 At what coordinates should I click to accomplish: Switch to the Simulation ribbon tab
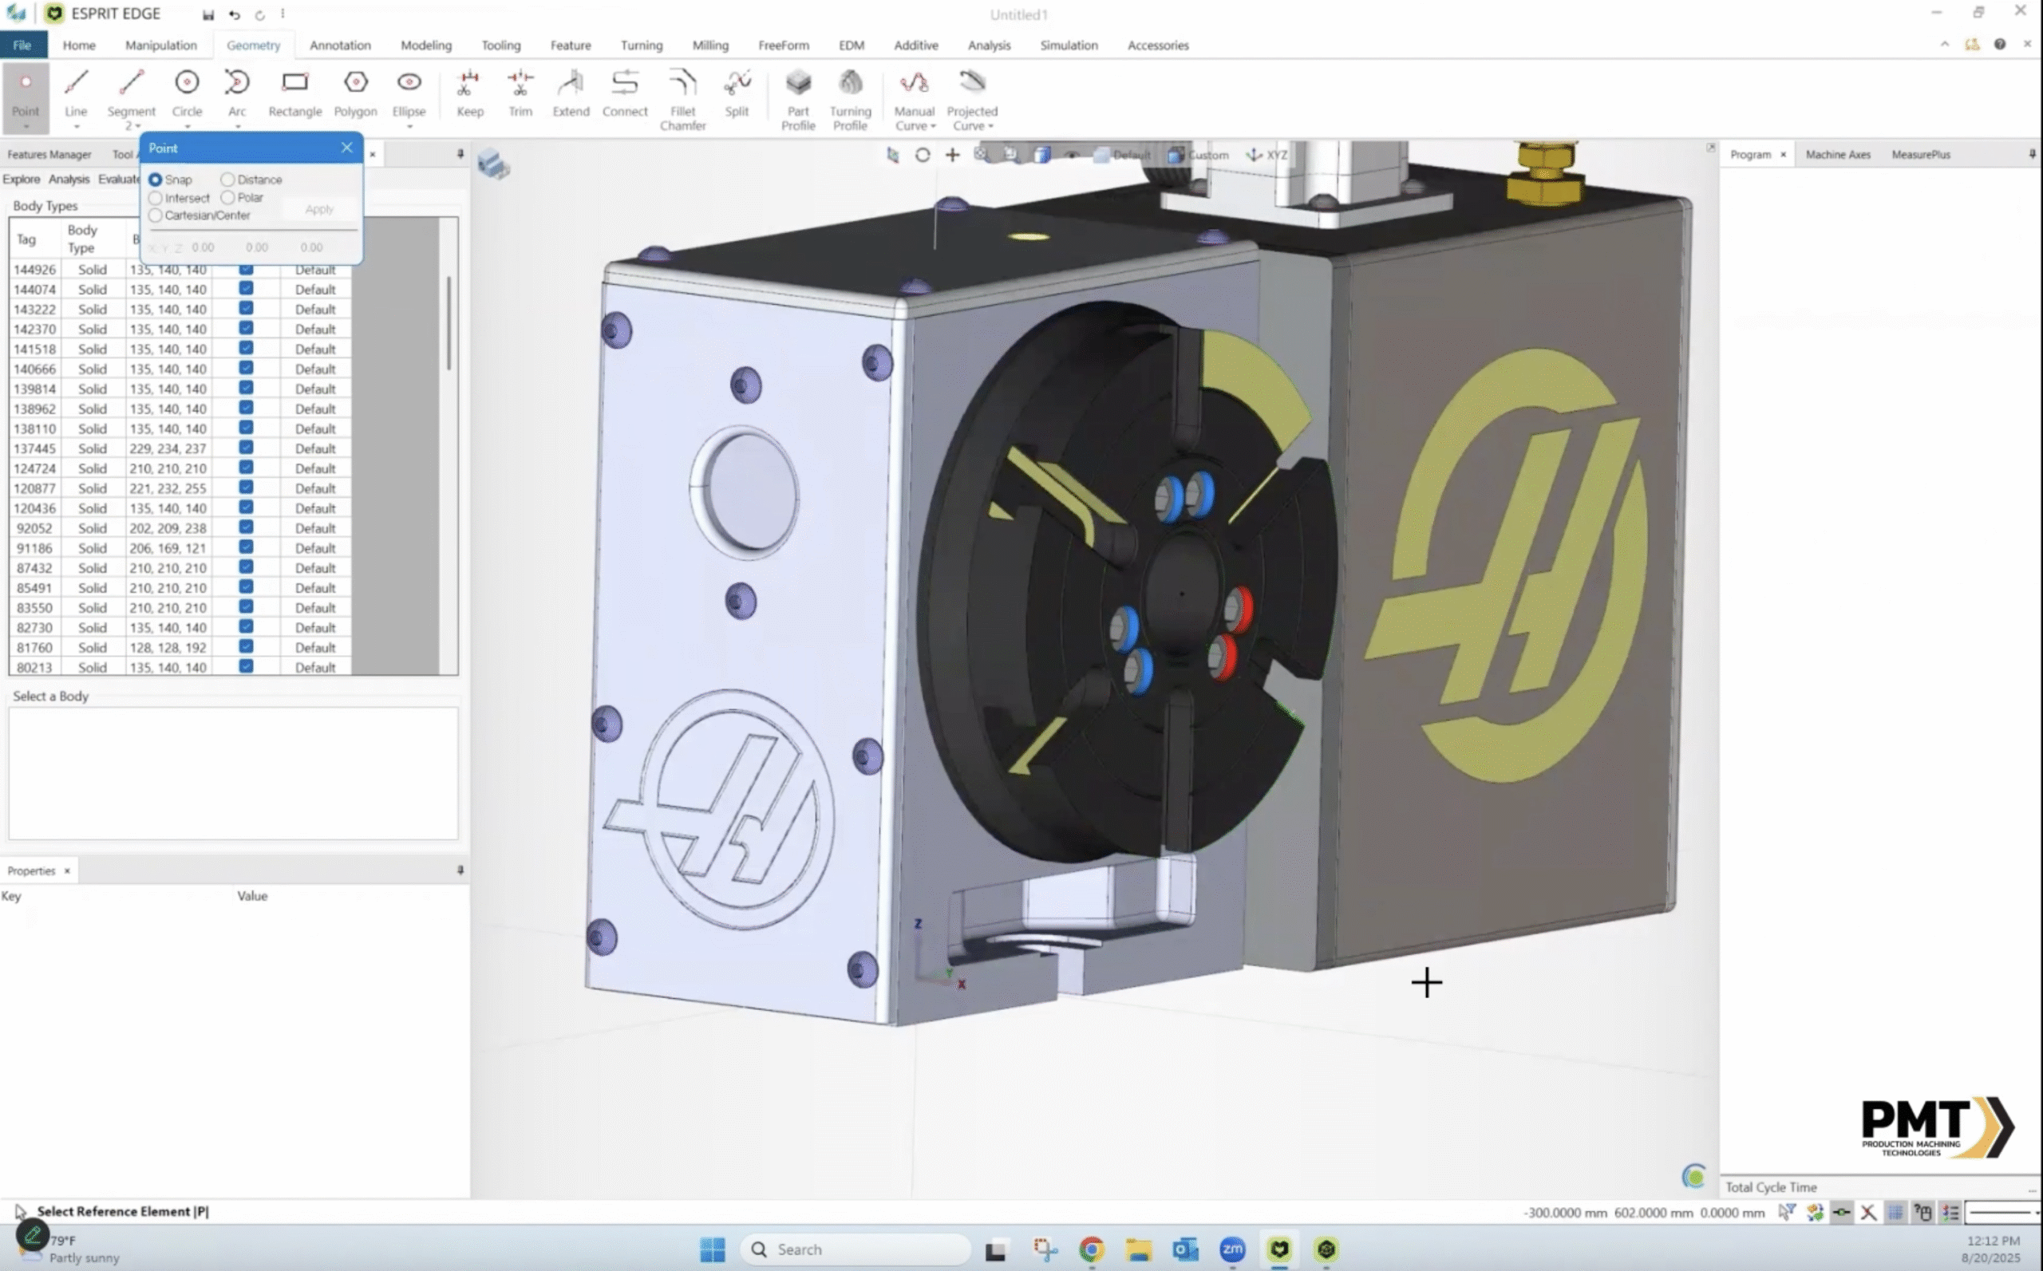pos(1069,45)
